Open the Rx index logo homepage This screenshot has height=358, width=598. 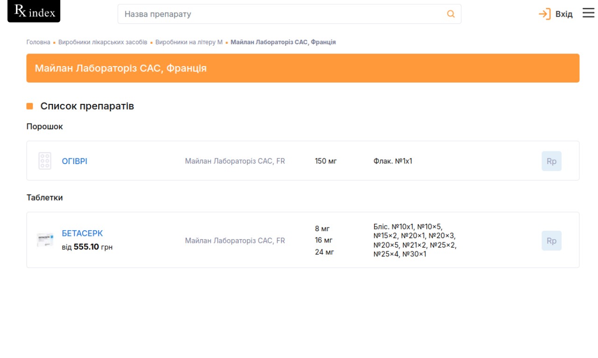tap(34, 11)
